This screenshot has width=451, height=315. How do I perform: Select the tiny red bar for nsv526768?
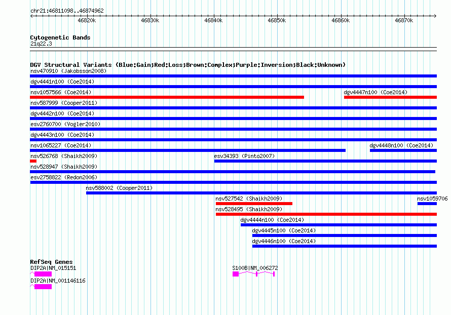tap(33, 161)
